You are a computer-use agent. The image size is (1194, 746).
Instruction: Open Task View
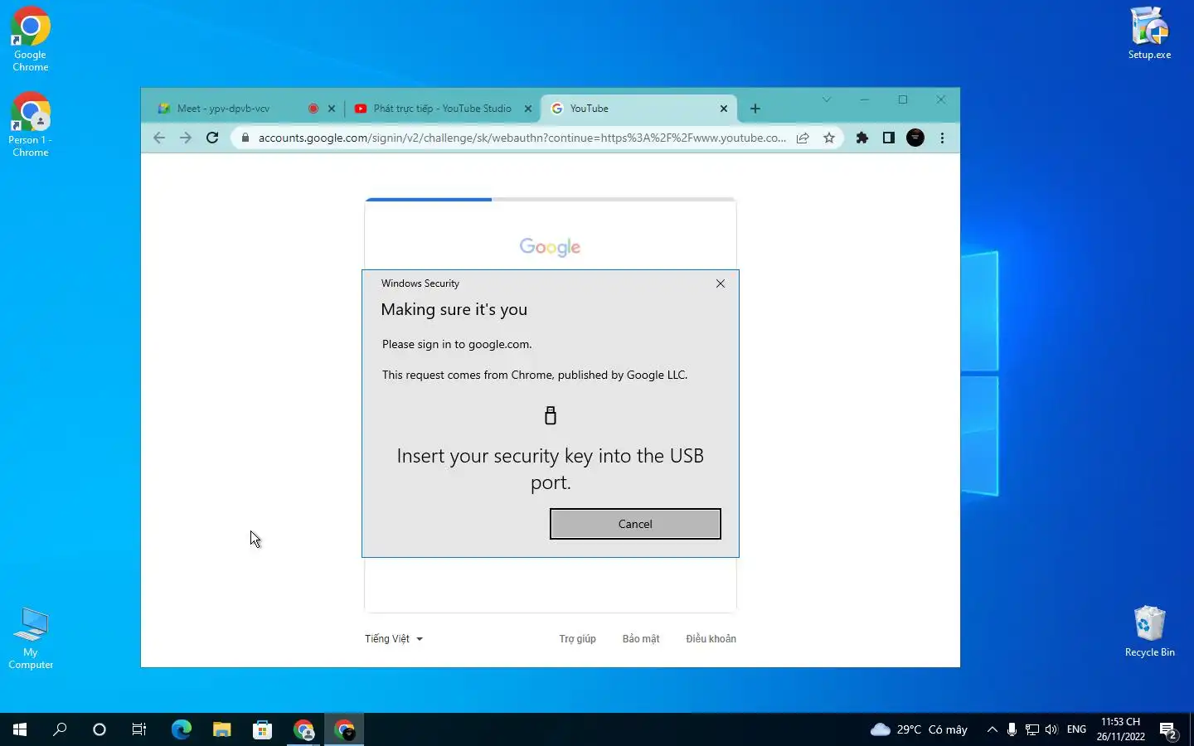click(139, 729)
